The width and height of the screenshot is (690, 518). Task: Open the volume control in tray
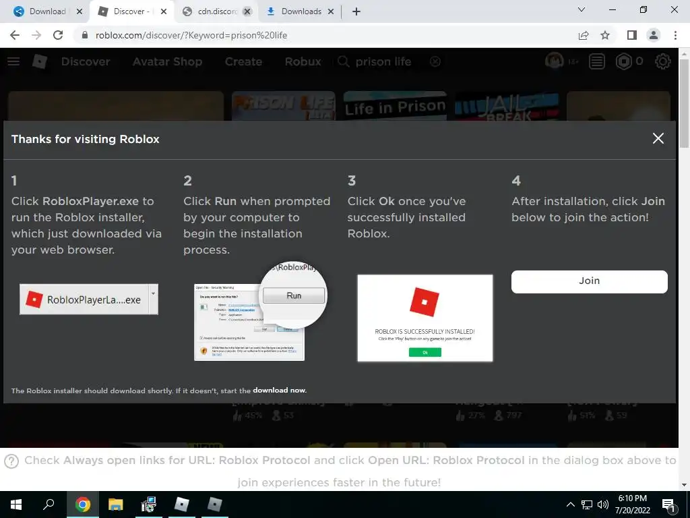pos(603,505)
